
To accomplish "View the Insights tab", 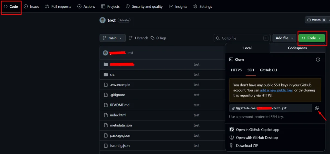I will click(x=178, y=6).
